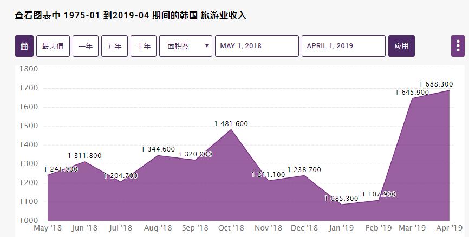Viewport: 469px width, 237px height.
Task: Click the 1500 y-axis value
Action: (29, 126)
